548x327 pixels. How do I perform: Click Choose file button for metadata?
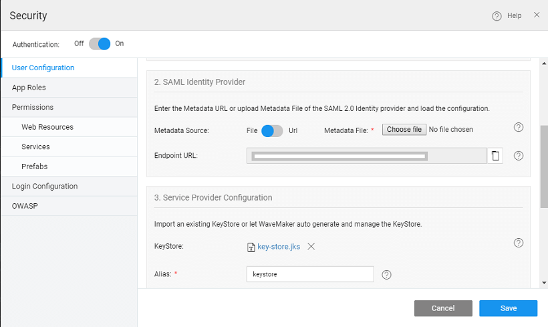coord(404,130)
